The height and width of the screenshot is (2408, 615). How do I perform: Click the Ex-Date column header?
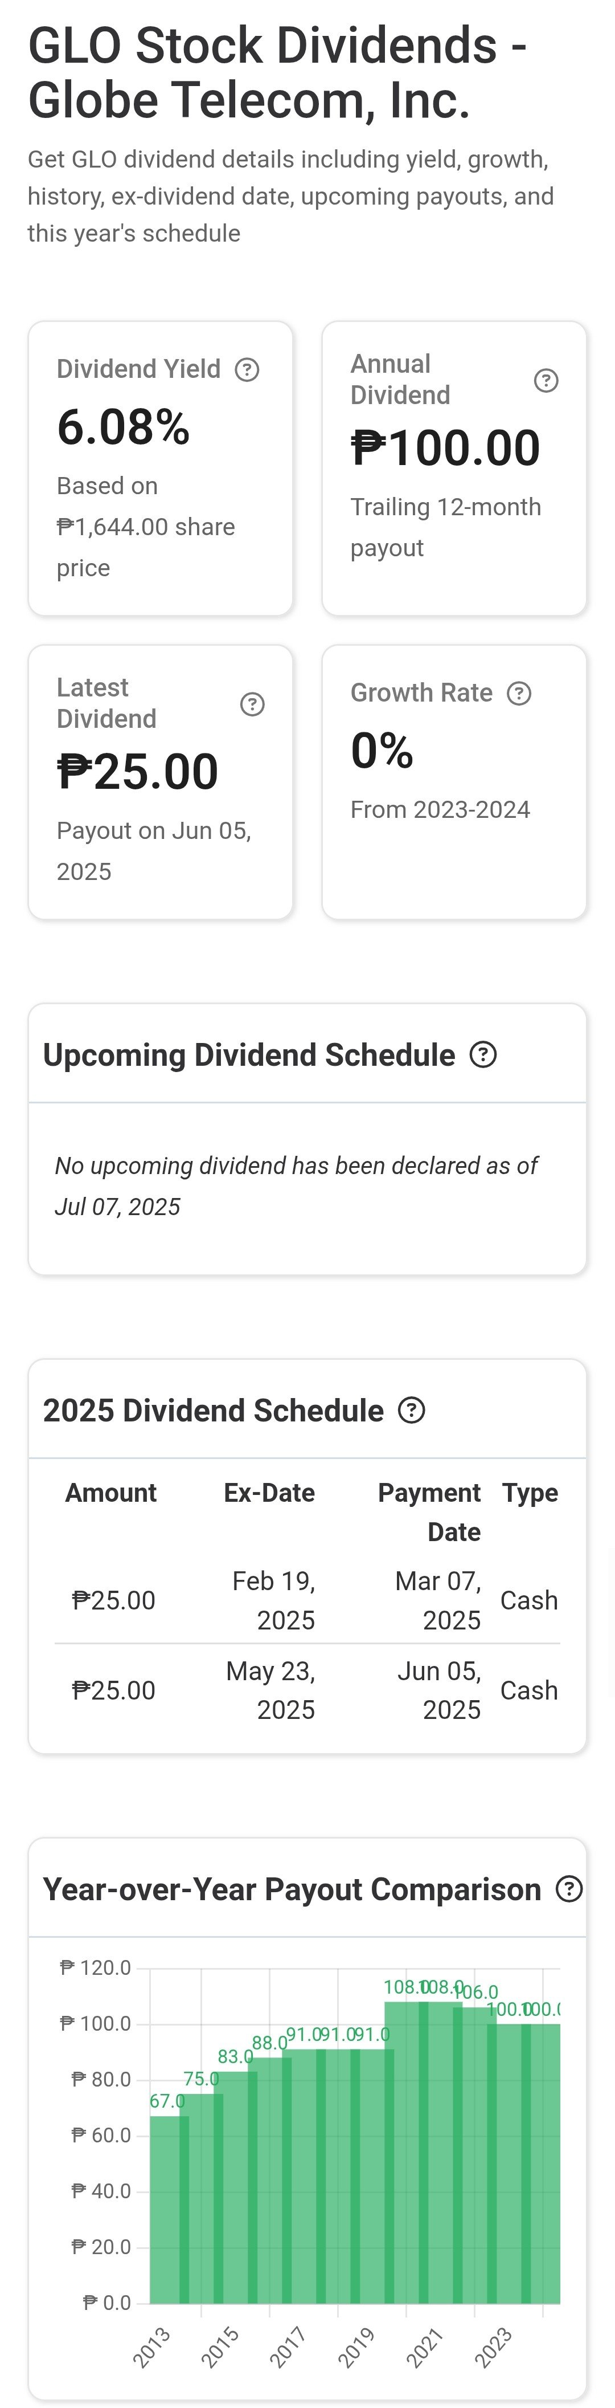pos(269,1493)
